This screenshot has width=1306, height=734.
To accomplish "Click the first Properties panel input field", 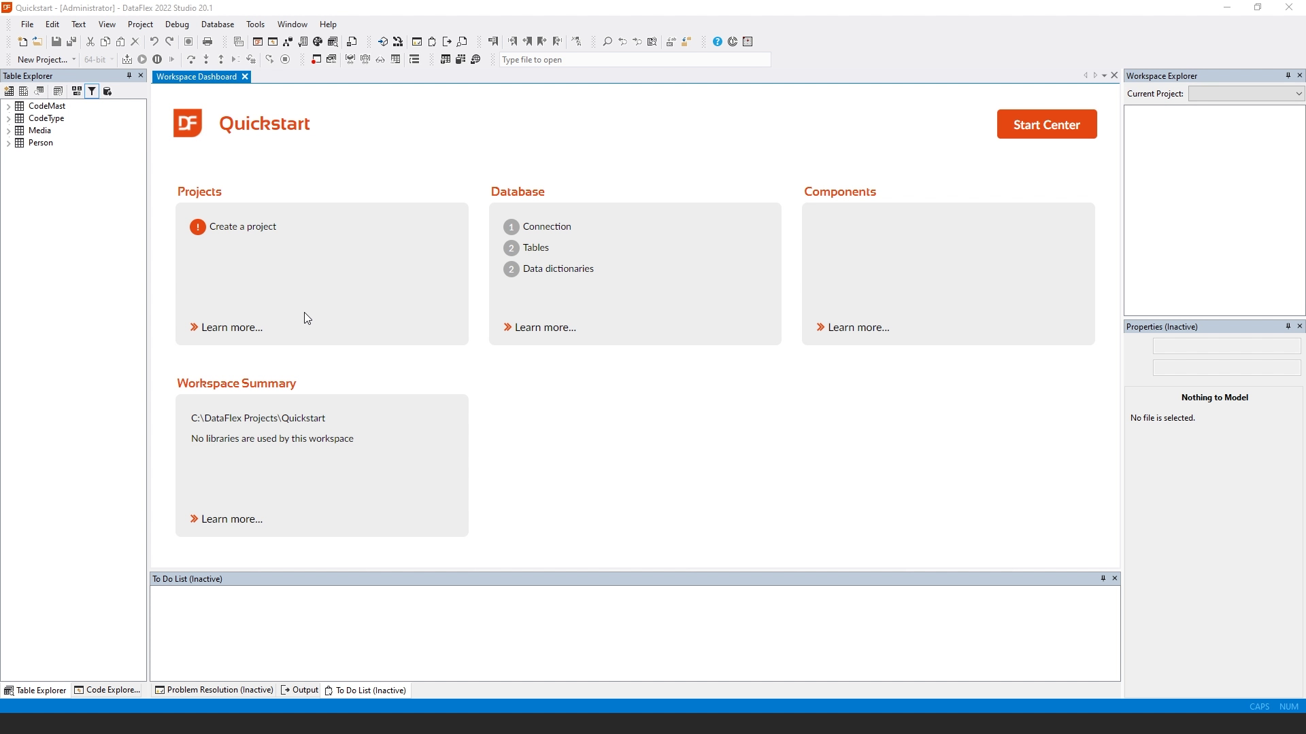I will 1226,346.
